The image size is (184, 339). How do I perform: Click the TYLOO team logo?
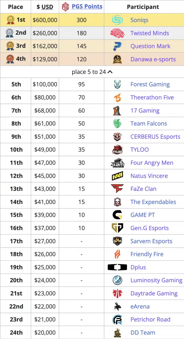pos(117,150)
